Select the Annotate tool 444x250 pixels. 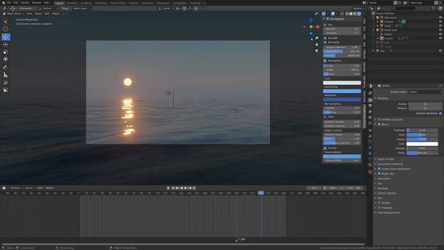6,67
